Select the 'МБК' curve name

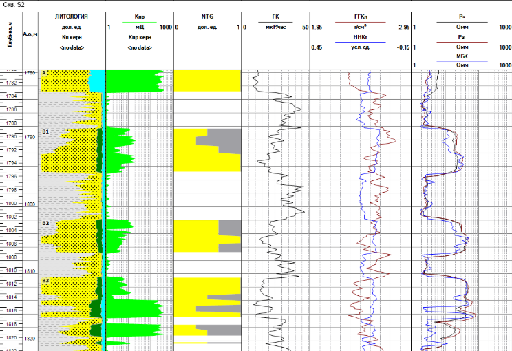pos(462,56)
